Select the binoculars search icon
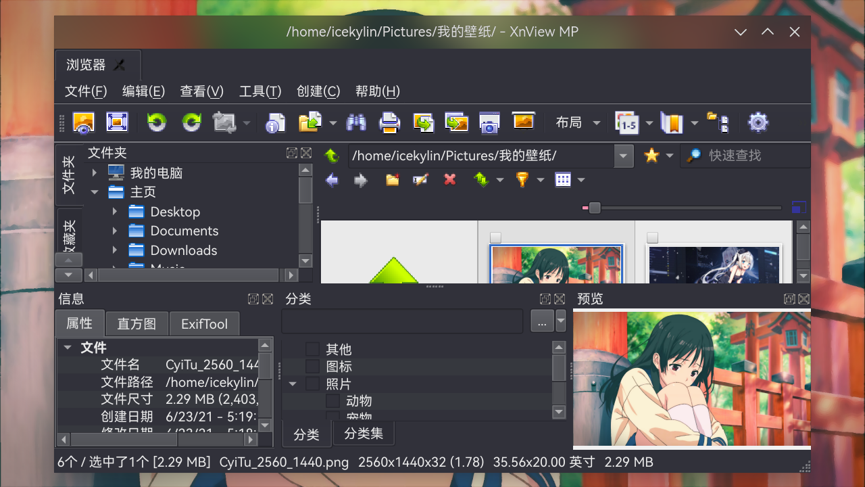865x487 pixels. pos(356,122)
